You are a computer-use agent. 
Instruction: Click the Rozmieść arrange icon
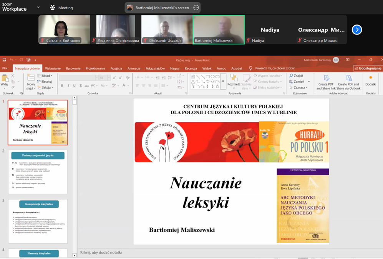[x=234, y=78]
